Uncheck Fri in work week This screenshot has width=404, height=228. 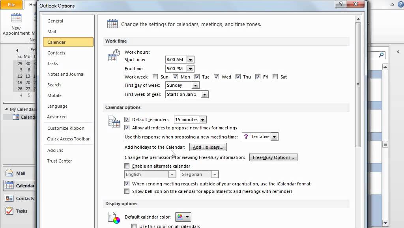tap(258, 77)
